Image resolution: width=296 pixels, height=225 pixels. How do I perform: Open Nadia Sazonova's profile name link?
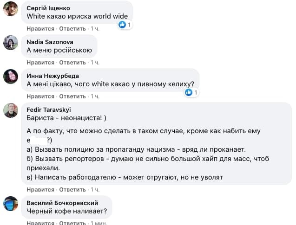tap(49, 42)
